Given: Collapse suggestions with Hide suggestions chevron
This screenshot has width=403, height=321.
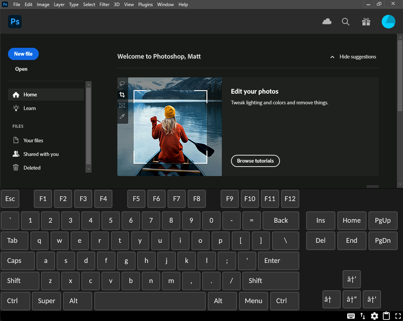Looking at the screenshot, I should pyautogui.click(x=332, y=57).
